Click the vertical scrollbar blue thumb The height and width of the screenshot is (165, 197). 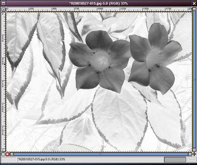194,79
